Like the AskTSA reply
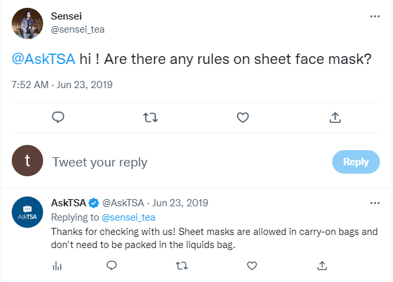Screen dimensions: 393x282 (x=253, y=265)
